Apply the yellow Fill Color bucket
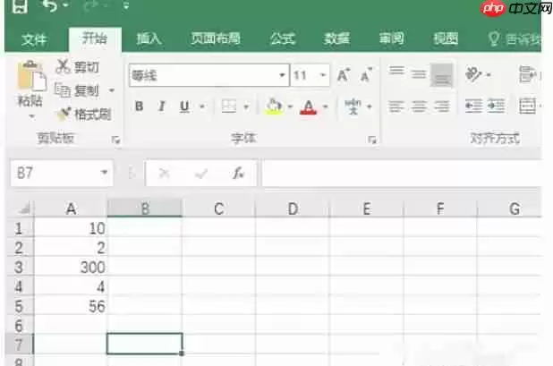The height and width of the screenshot is (366, 553). 274,106
